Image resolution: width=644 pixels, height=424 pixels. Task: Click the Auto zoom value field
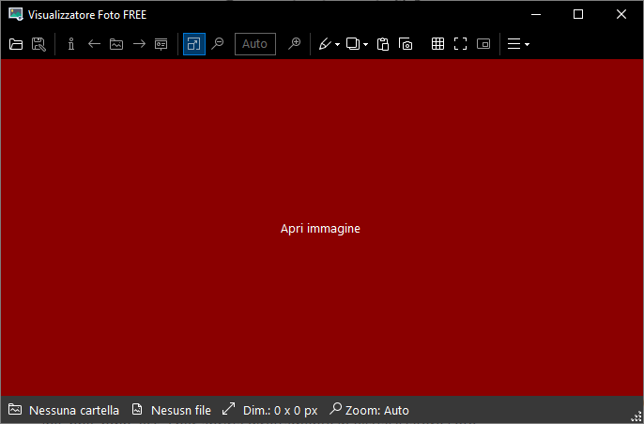click(255, 44)
